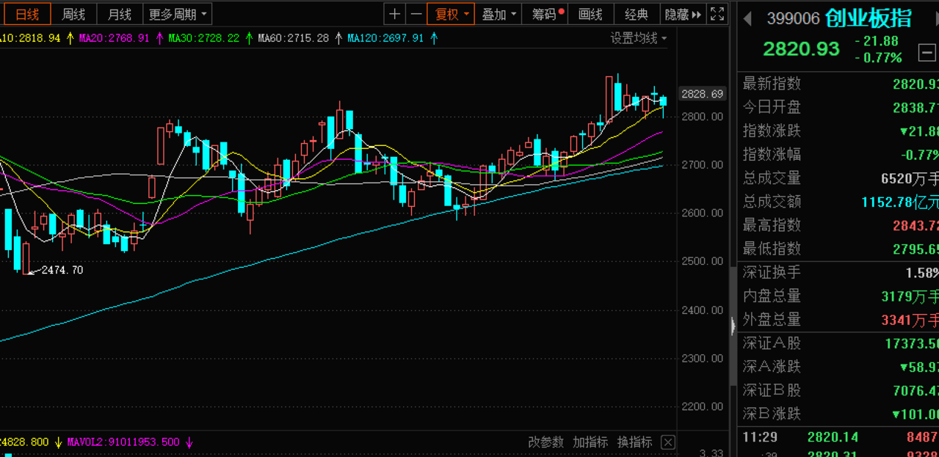Open 设置均线 moving average settings

(639, 38)
